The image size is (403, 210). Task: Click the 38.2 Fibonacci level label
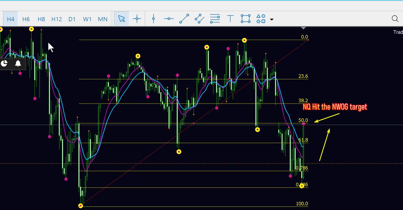tap(303, 100)
